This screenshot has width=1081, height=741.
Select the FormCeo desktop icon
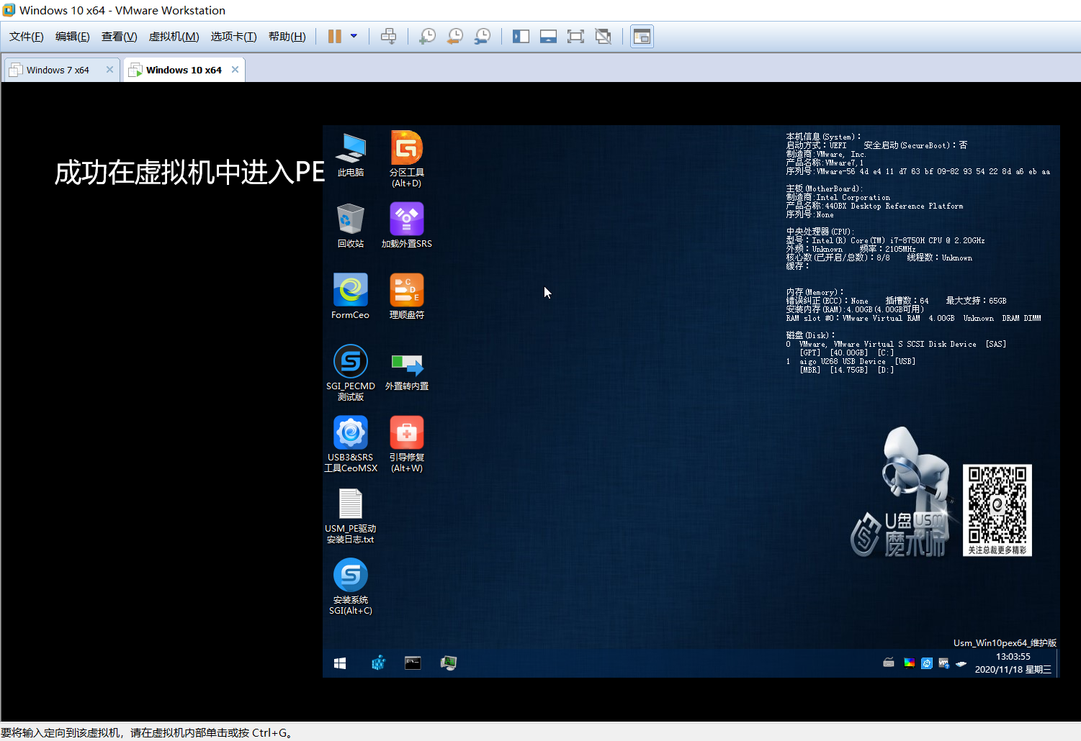click(x=351, y=296)
